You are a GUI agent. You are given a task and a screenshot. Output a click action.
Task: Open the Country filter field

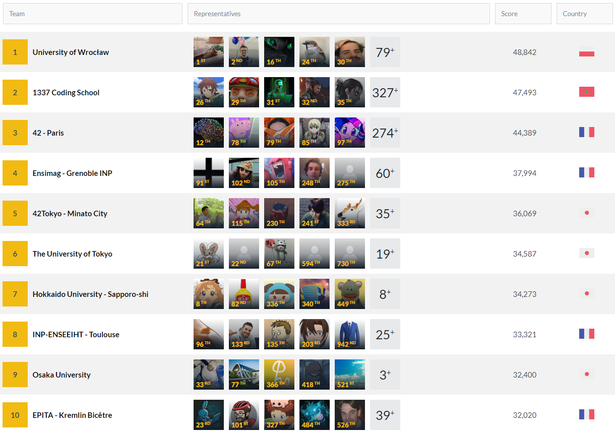(585, 14)
